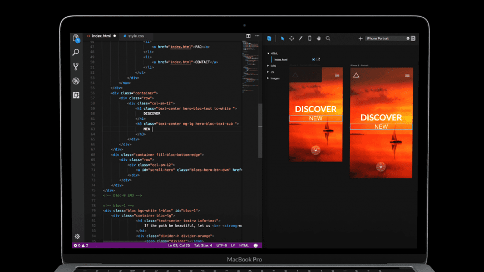Toggle the hamburger menu in the right preview
The image size is (484, 272).
point(407,74)
